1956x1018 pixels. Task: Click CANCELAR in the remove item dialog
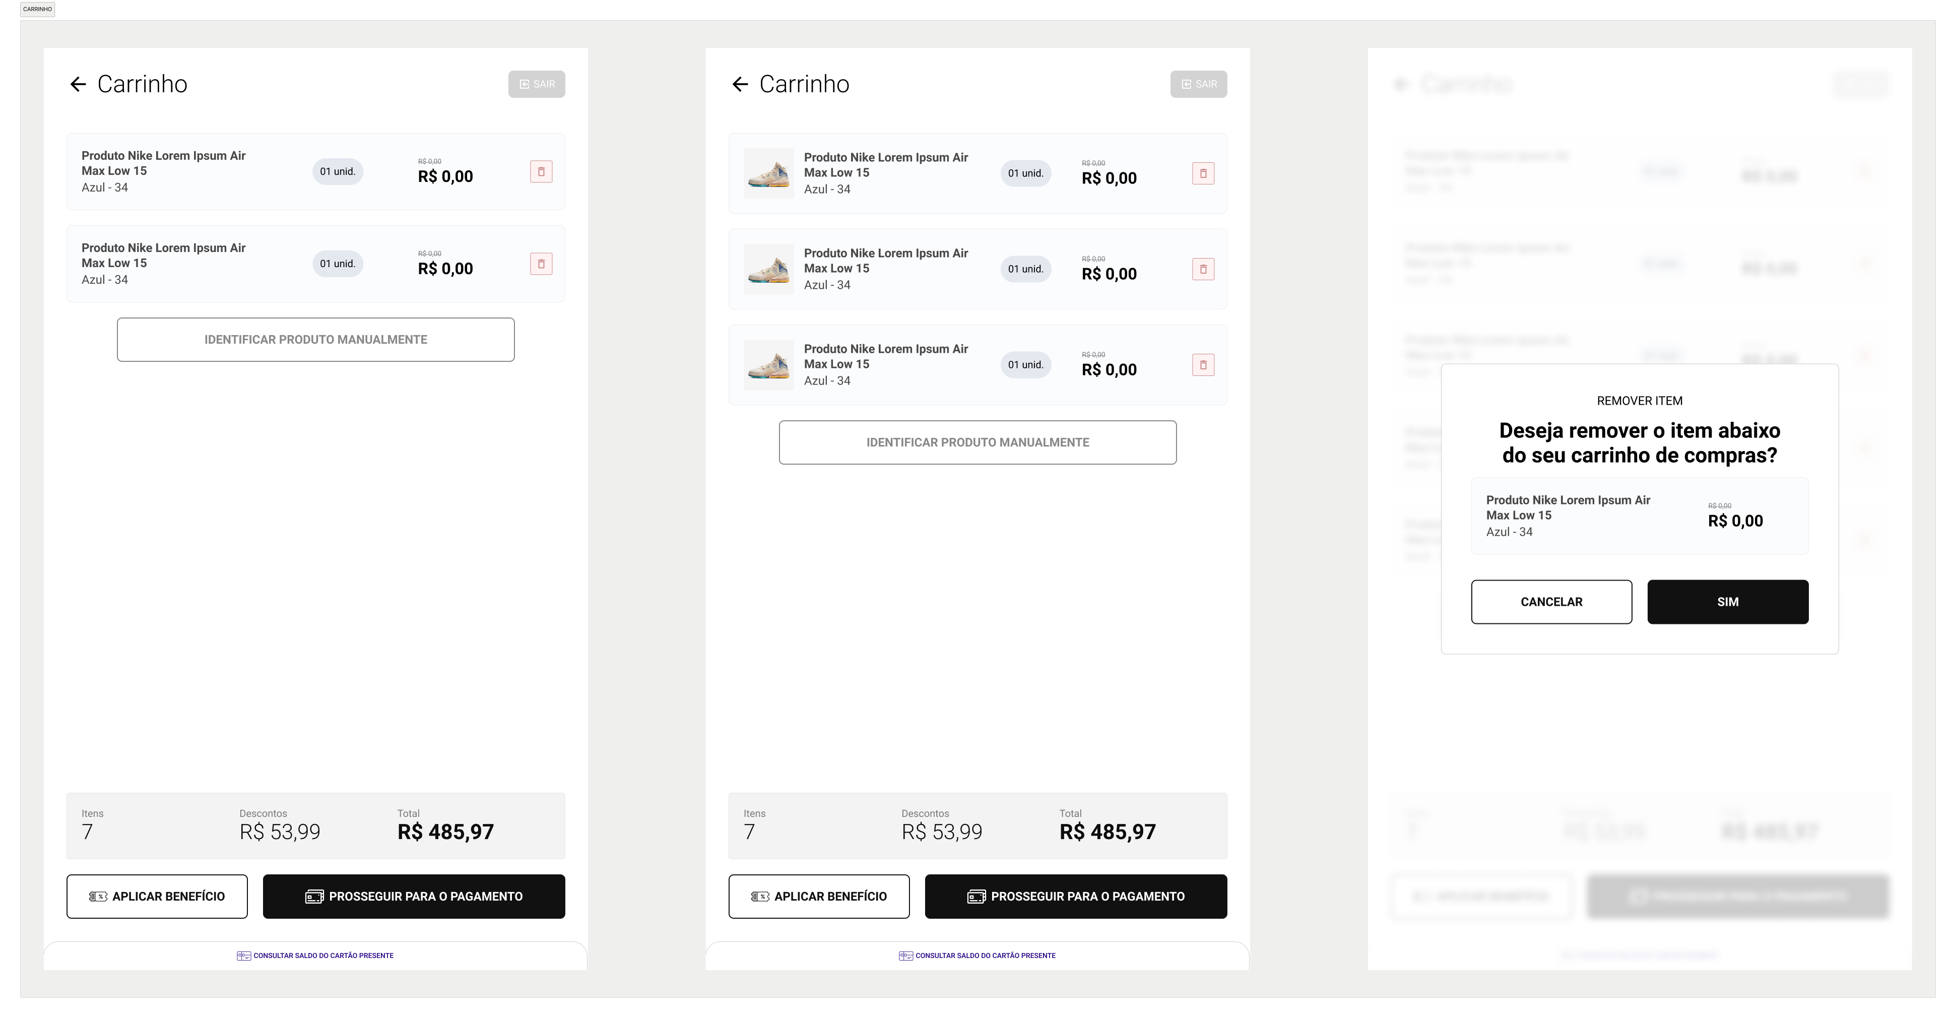pyautogui.click(x=1551, y=602)
